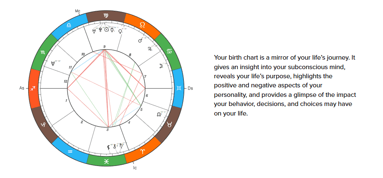
Task: Click the Pisces sign segment
Action: pos(106,161)
